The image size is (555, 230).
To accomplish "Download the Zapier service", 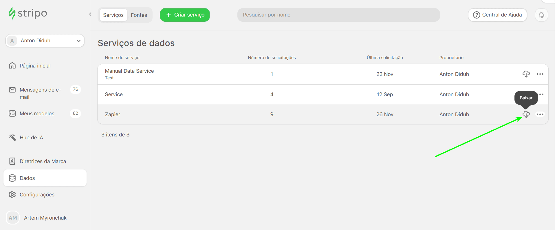I will pos(526,114).
